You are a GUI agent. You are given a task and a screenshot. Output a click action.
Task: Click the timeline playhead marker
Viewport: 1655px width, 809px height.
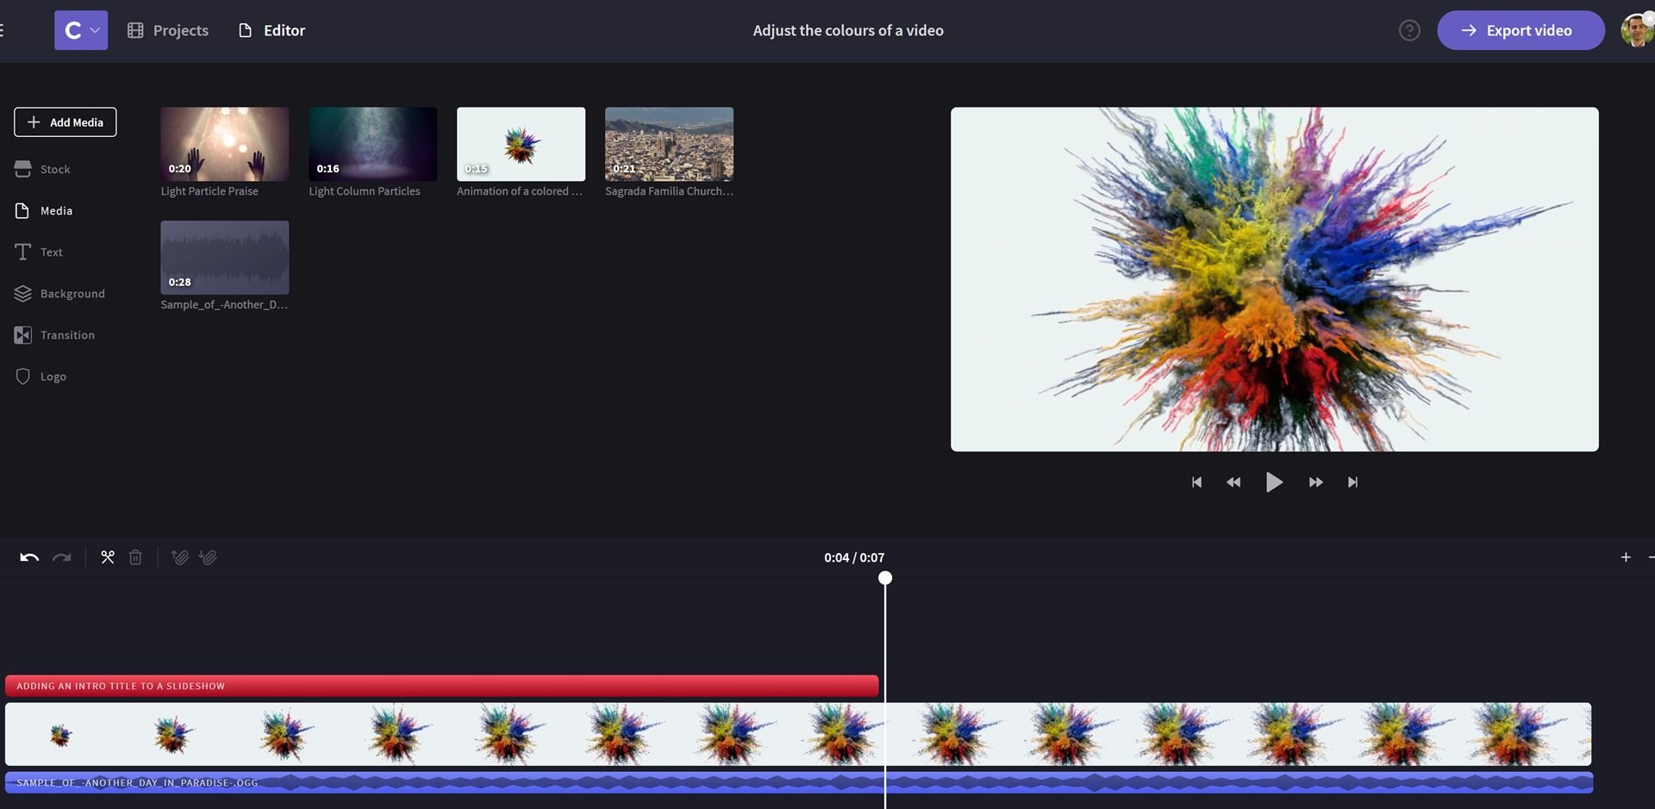pyautogui.click(x=885, y=578)
